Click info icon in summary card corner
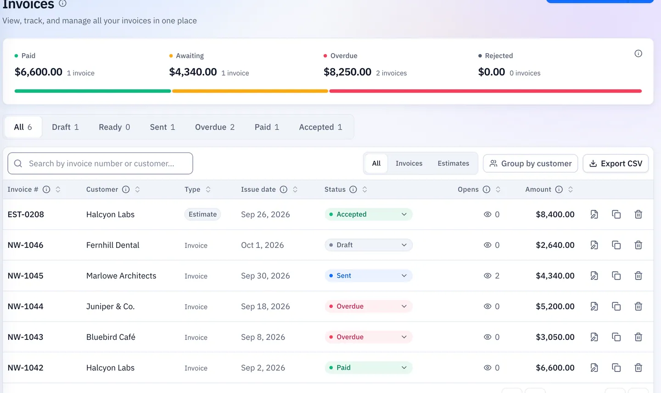Image resolution: width=661 pixels, height=393 pixels. click(x=638, y=54)
